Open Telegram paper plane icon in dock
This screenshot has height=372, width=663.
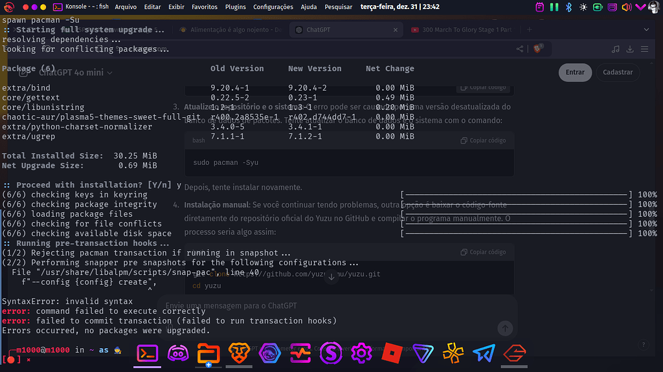484,353
